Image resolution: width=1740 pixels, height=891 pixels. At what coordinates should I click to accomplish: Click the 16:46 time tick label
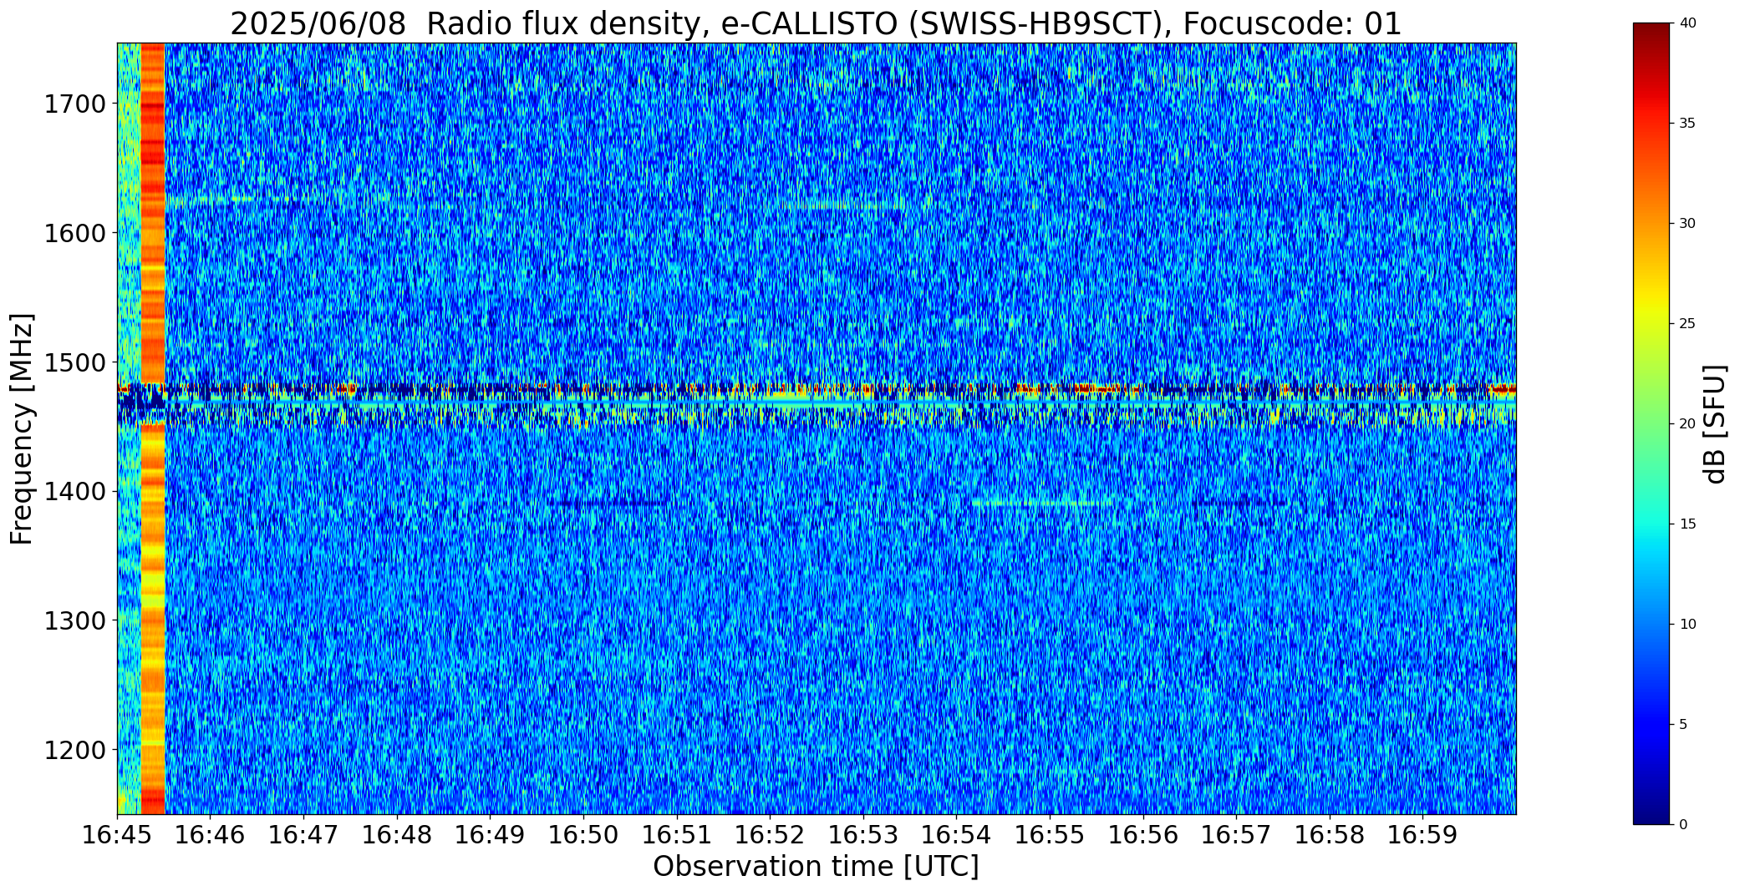tap(211, 834)
